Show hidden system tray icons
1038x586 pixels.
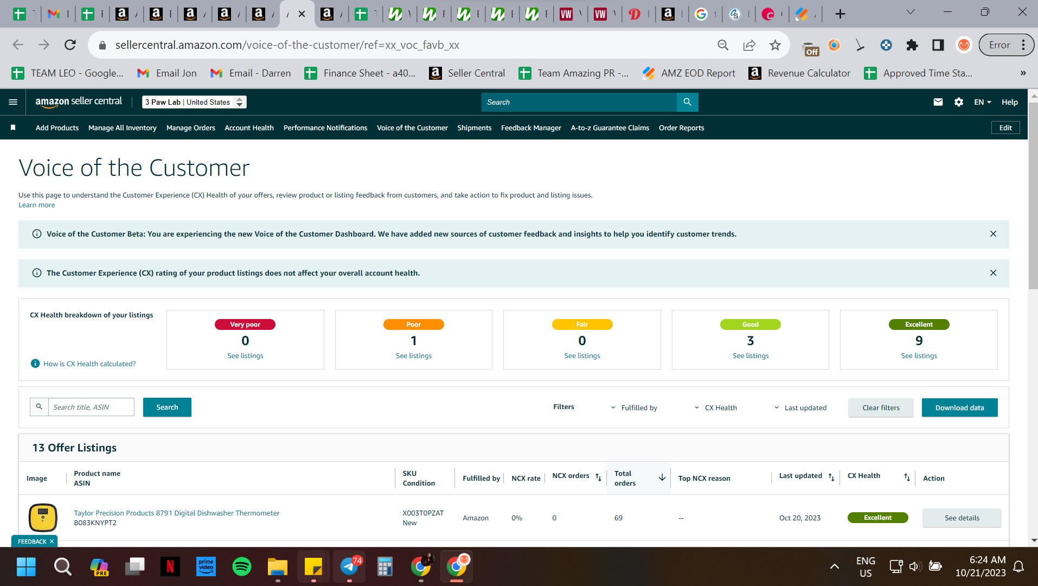click(x=835, y=566)
